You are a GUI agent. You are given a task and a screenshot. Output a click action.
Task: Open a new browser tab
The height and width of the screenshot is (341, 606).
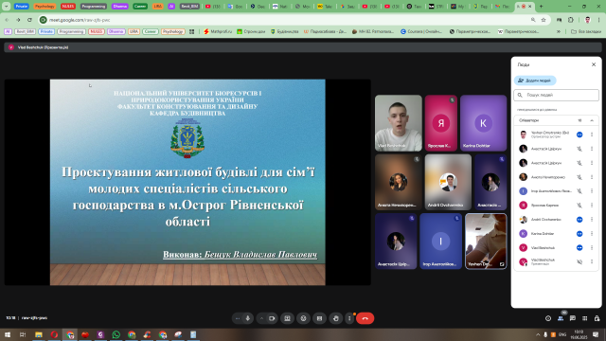click(541, 7)
